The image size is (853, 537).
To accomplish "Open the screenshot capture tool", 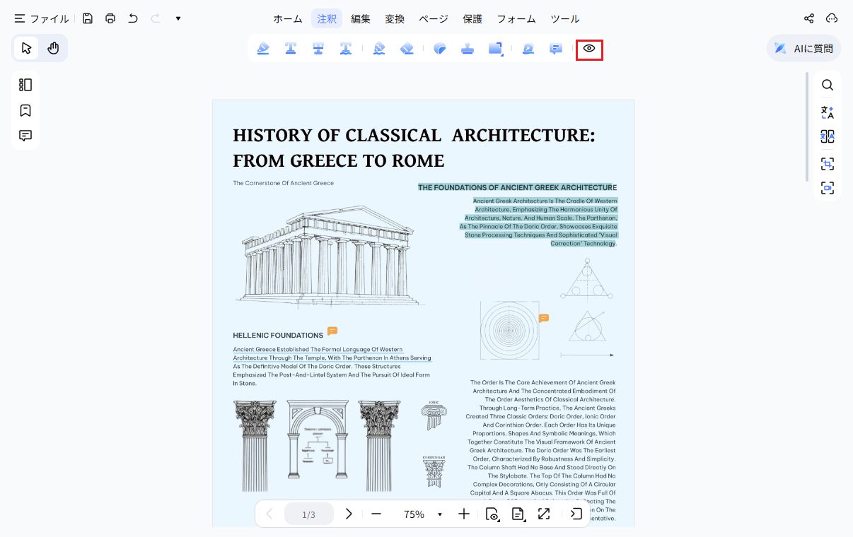I will pos(828,163).
